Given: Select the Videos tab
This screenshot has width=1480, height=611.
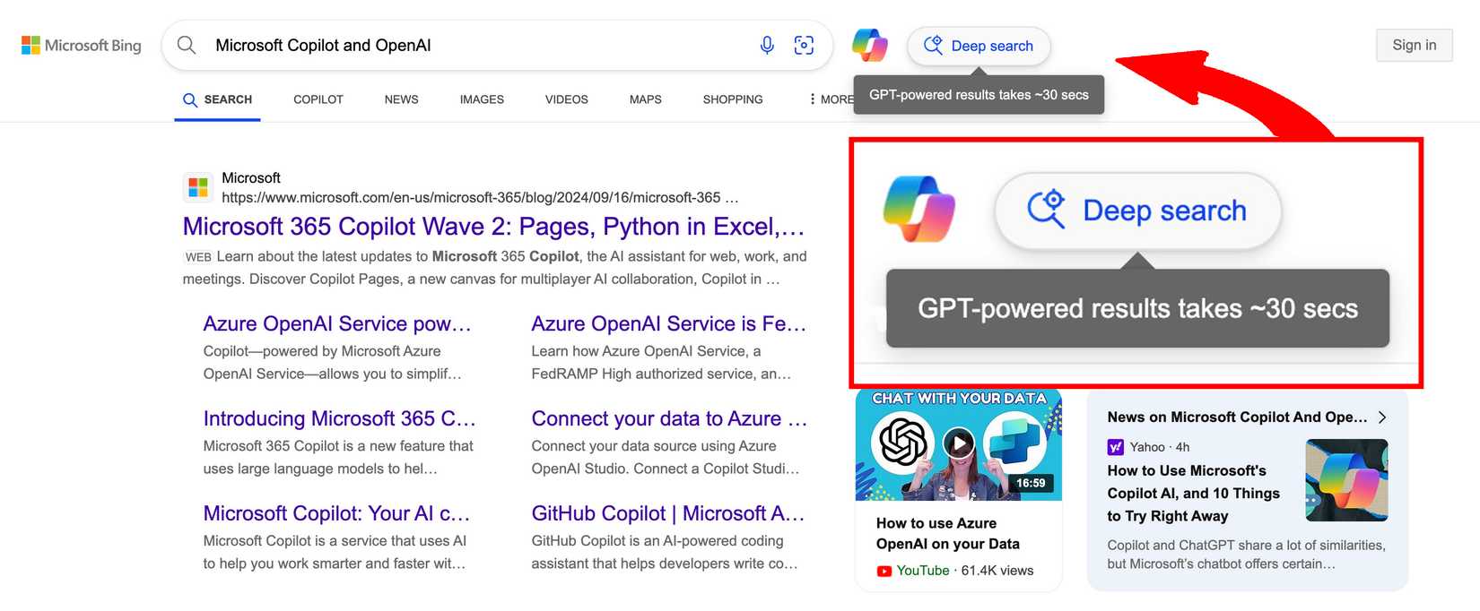Looking at the screenshot, I should (x=566, y=99).
